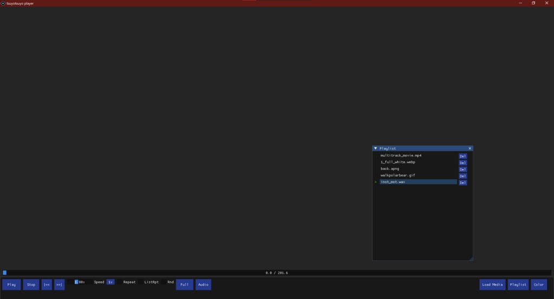Screen dimensions: 554x299
Task: Click the Load Media button
Action: (492, 284)
